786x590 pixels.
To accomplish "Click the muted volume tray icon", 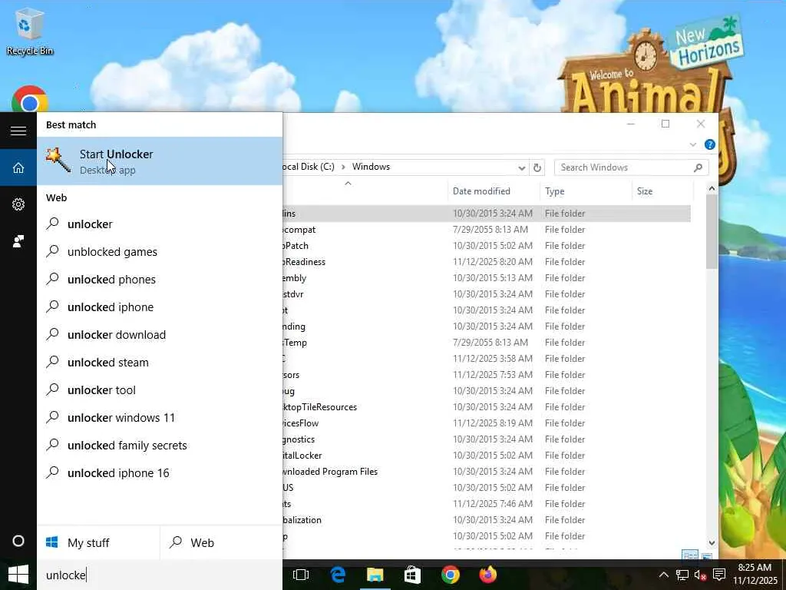I will pyautogui.click(x=700, y=575).
